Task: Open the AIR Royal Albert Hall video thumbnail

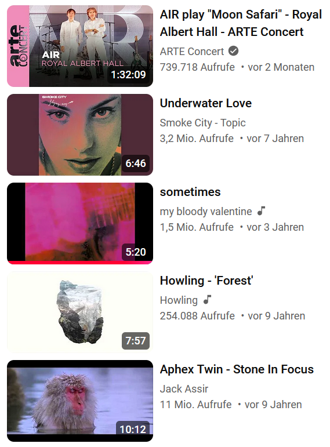Action: pyautogui.click(x=80, y=46)
